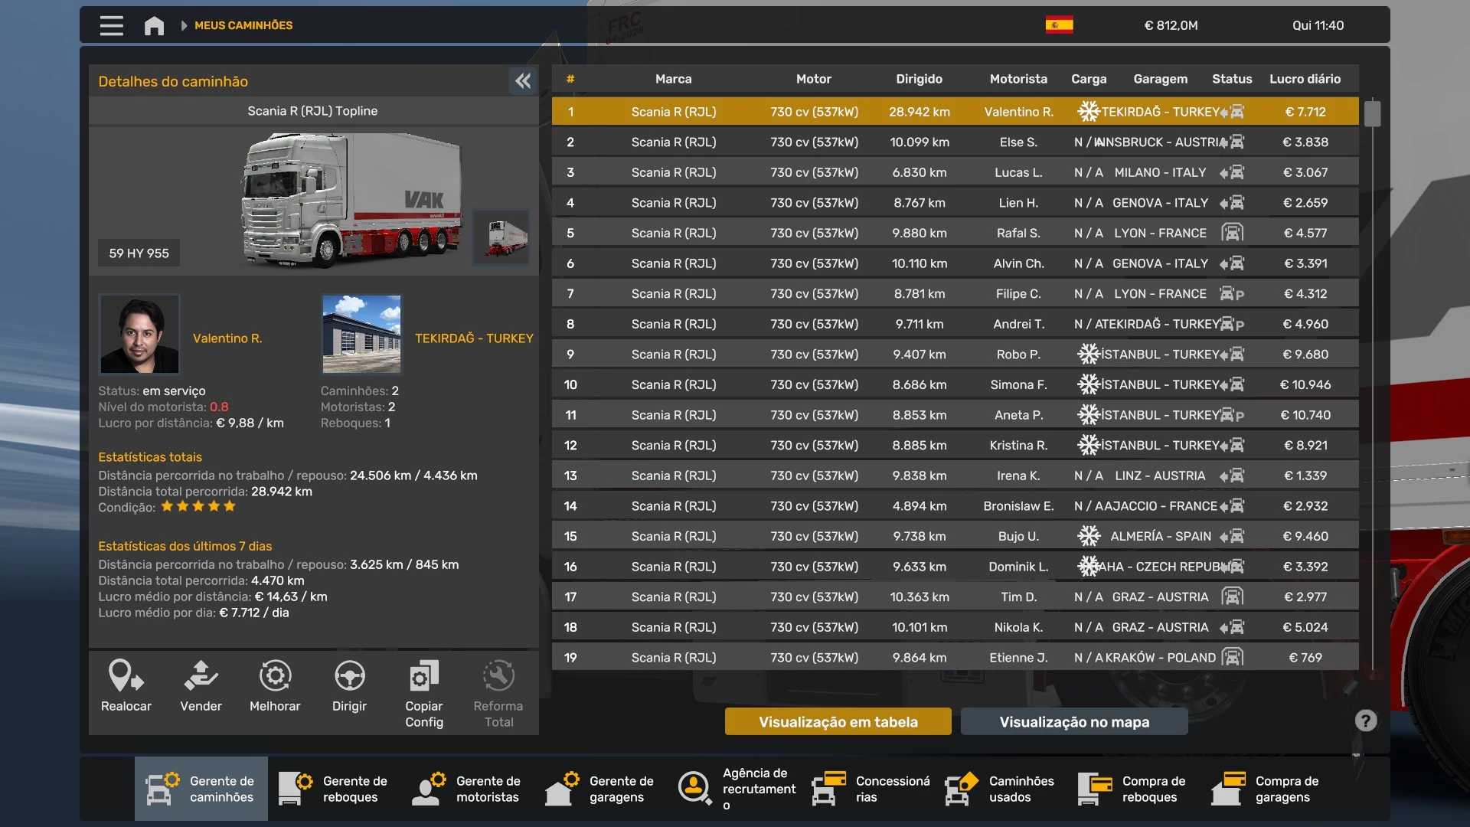Click the TEKIRDAĞ - TURKEY garage link
The height and width of the screenshot is (827, 1470).
pos(474,338)
